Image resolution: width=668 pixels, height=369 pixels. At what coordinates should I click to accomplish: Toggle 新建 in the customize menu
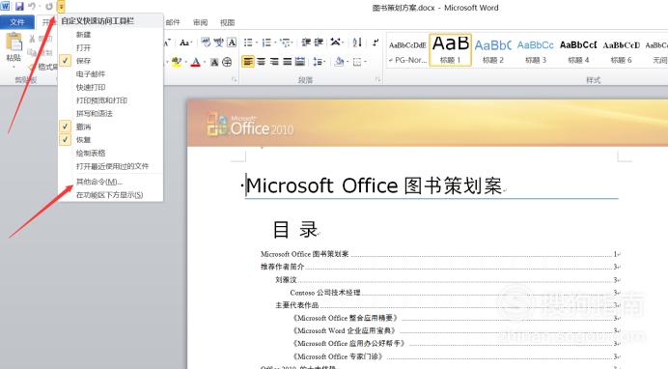pos(110,35)
